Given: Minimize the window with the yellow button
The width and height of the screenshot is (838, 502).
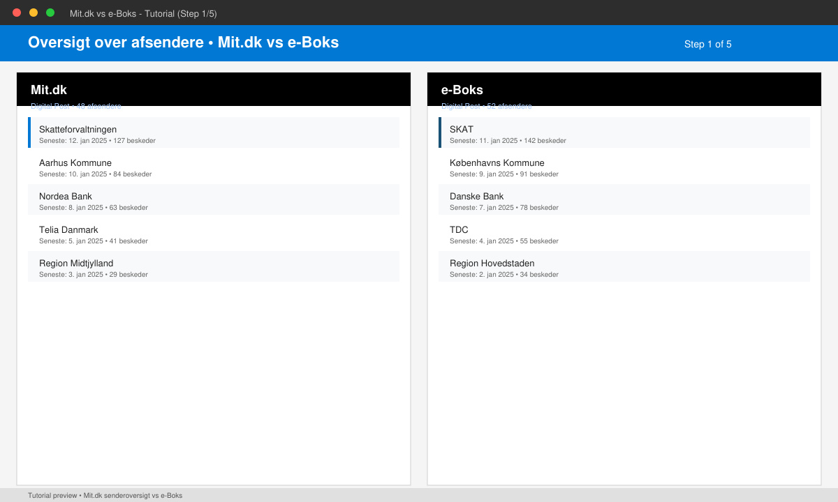Looking at the screenshot, I should pyautogui.click(x=34, y=13).
